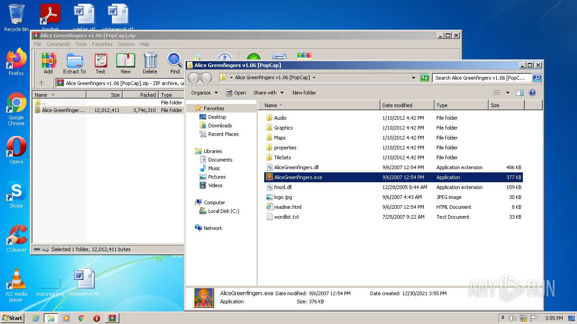Click the volume speaker tray icon
This screenshot has height=324, width=577.
pyautogui.click(x=513, y=318)
